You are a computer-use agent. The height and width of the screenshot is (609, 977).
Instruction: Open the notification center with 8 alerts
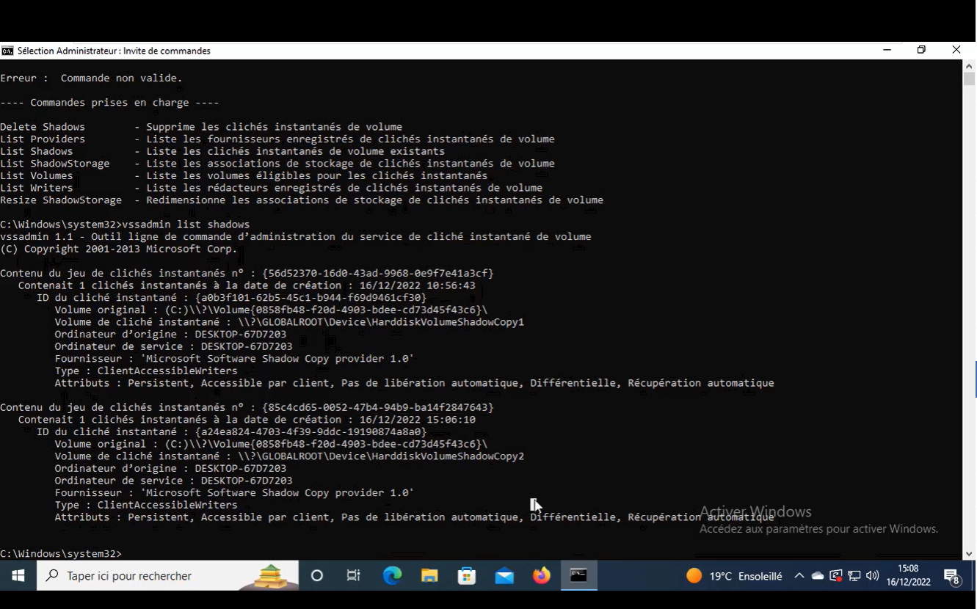click(x=952, y=576)
